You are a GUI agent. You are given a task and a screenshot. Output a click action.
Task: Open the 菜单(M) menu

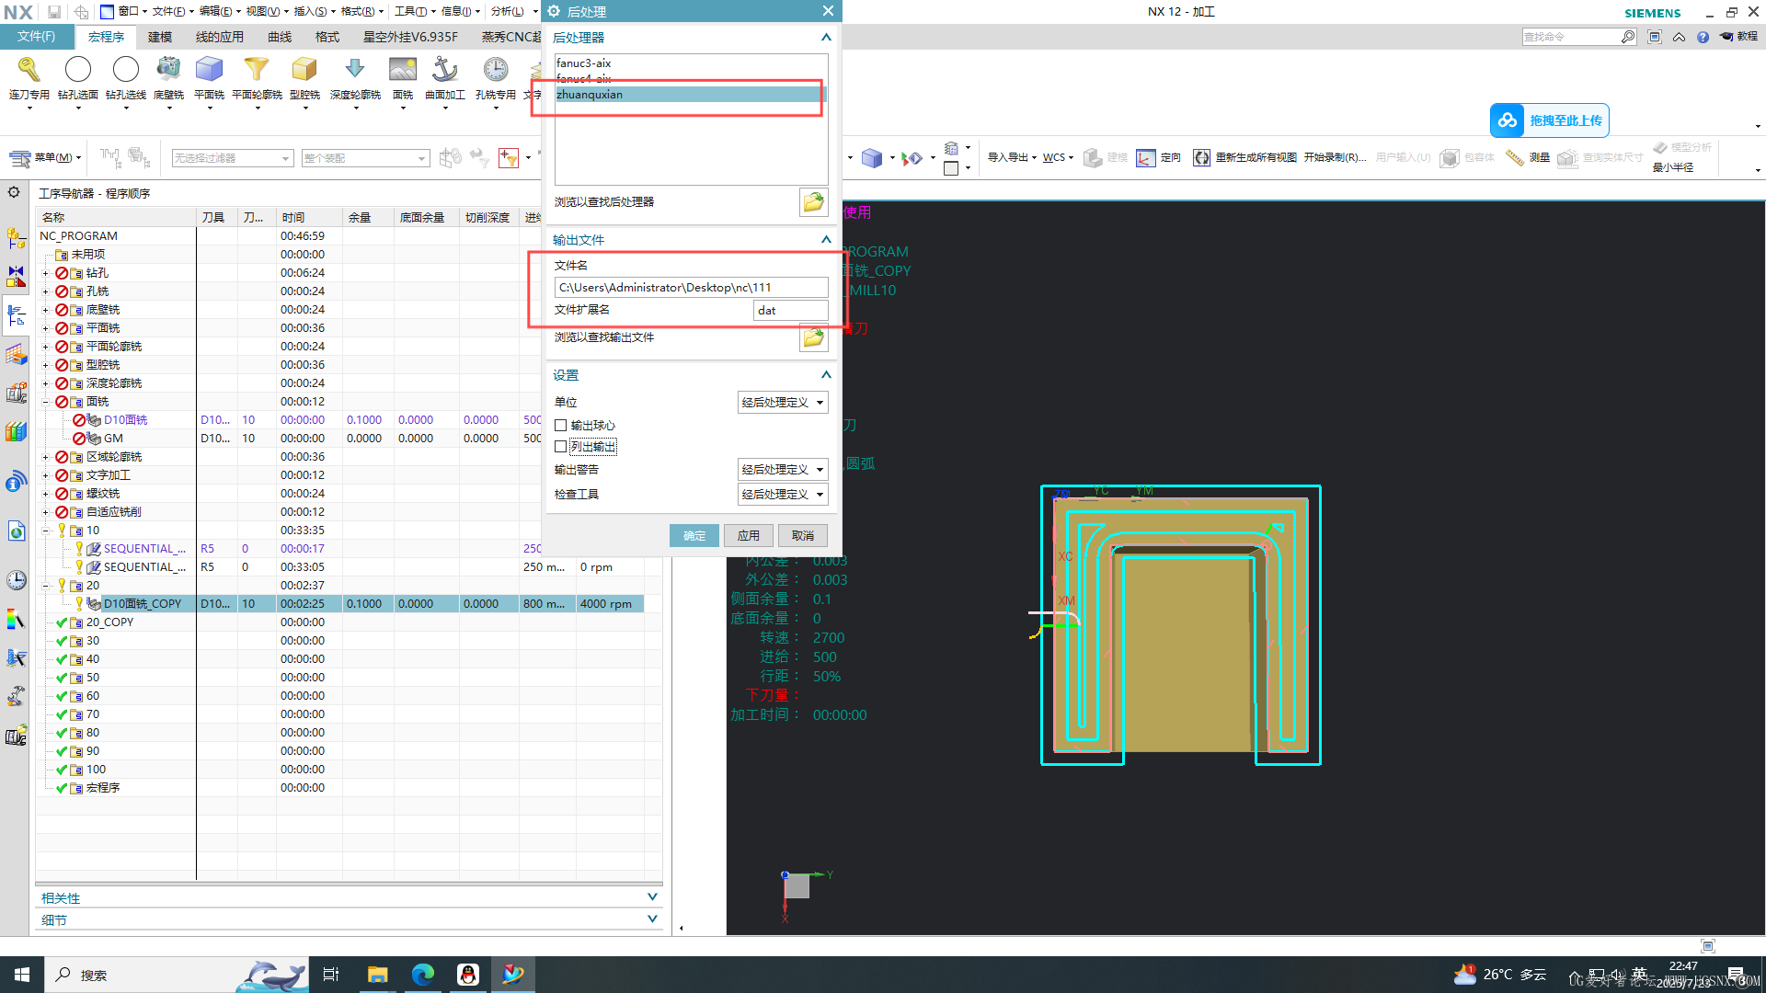pyautogui.click(x=45, y=158)
